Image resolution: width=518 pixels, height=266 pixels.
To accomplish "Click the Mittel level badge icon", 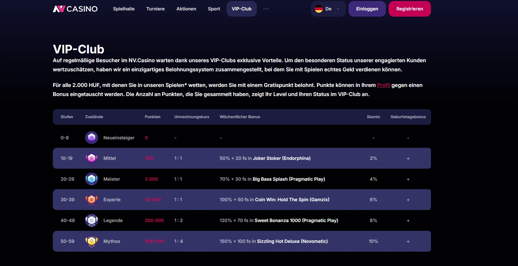I will [92, 158].
